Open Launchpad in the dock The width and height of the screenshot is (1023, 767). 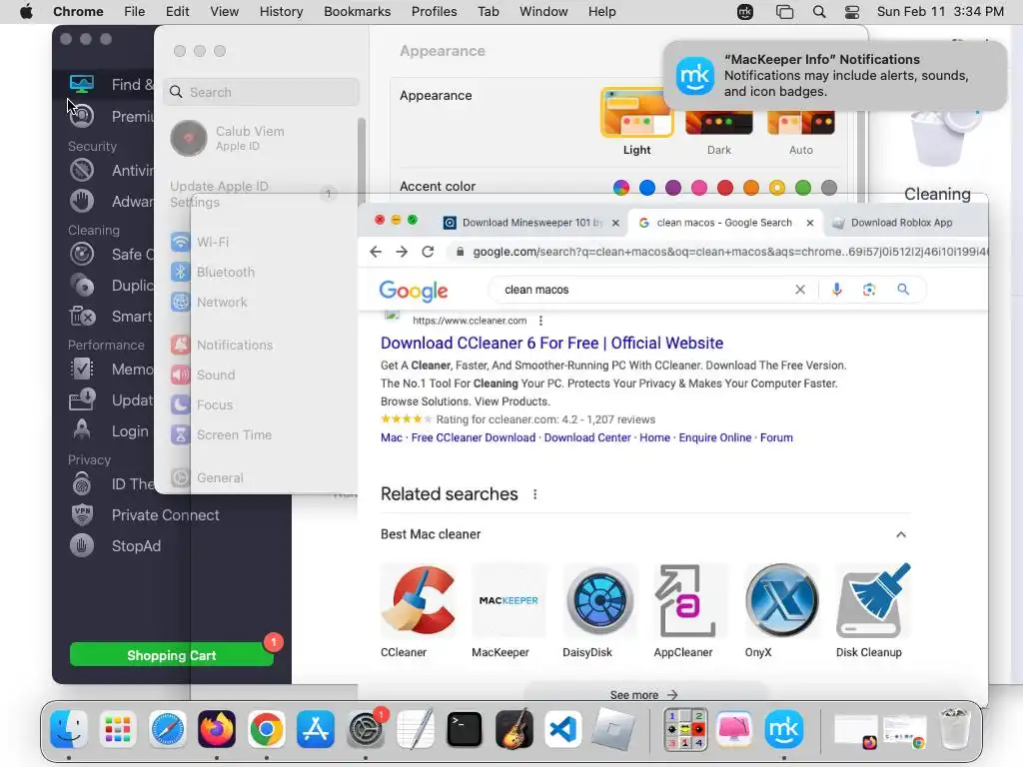tap(118, 729)
